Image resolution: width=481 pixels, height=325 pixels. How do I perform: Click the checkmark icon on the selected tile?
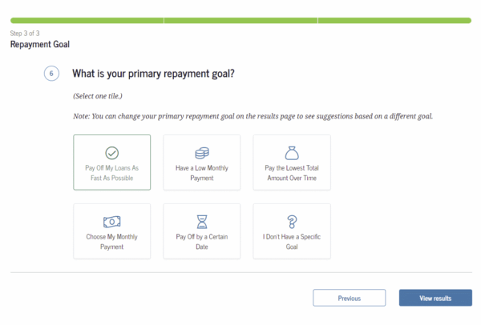point(112,152)
